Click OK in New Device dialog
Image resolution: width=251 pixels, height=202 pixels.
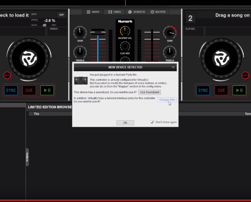tap(125, 123)
